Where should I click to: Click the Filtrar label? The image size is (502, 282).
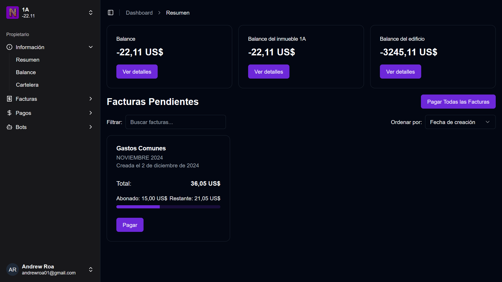(x=114, y=122)
